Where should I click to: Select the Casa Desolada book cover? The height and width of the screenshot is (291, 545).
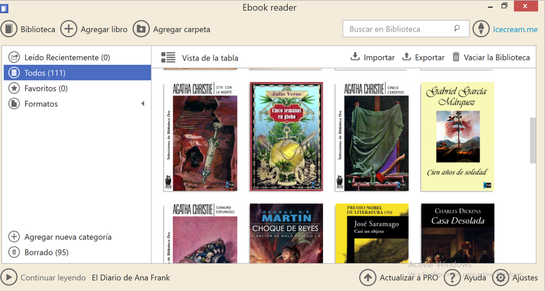[x=457, y=233]
